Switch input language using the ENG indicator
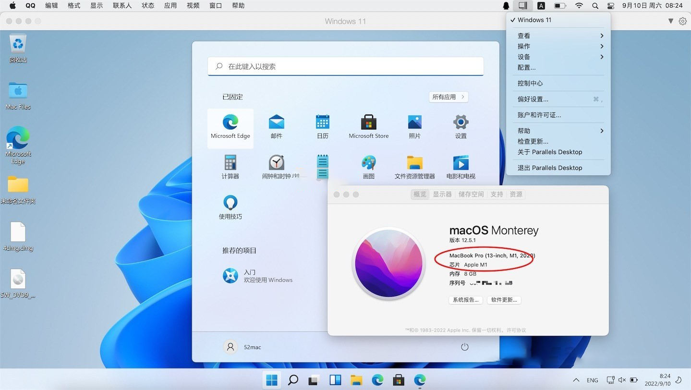 (x=592, y=380)
